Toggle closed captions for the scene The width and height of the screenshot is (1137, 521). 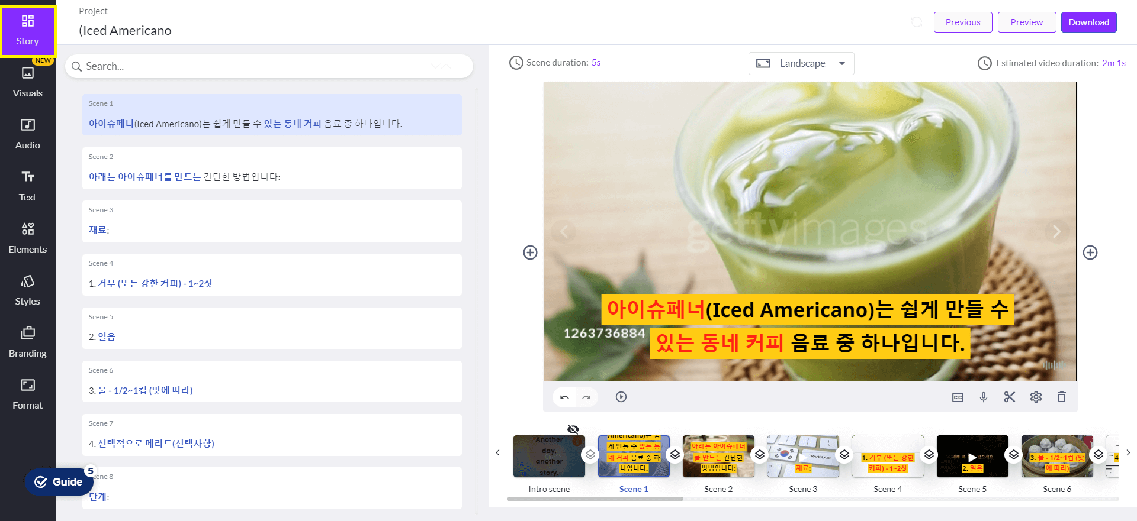tap(958, 397)
